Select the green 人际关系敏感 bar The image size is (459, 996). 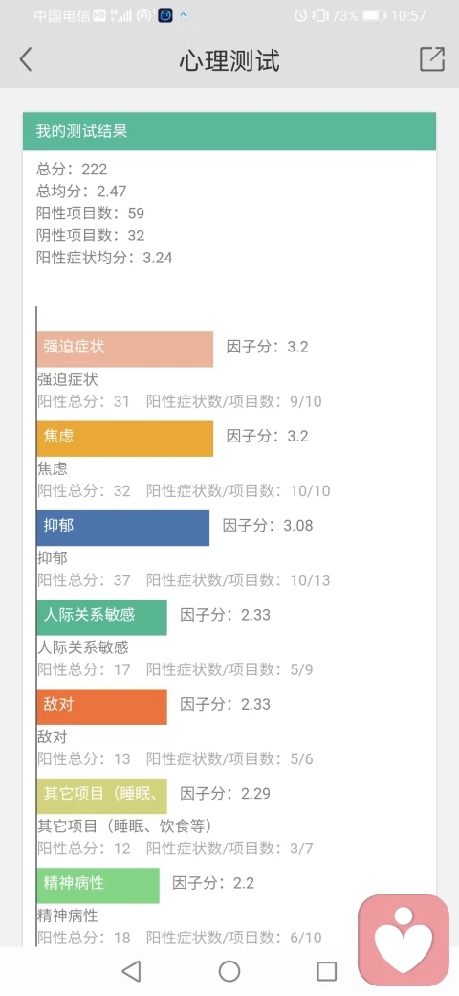102,618
